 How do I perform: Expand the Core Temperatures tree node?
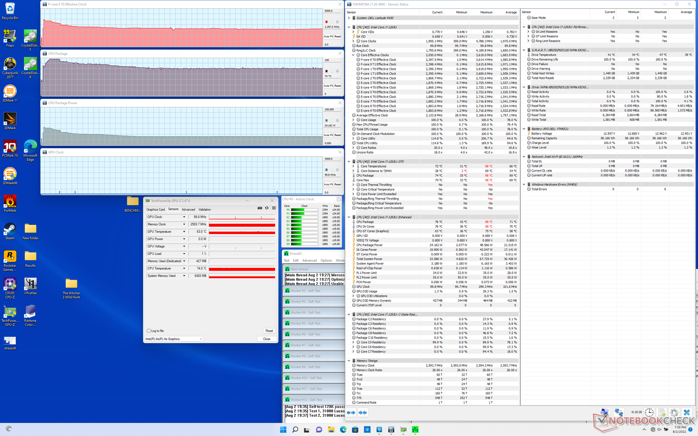click(353, 166)
